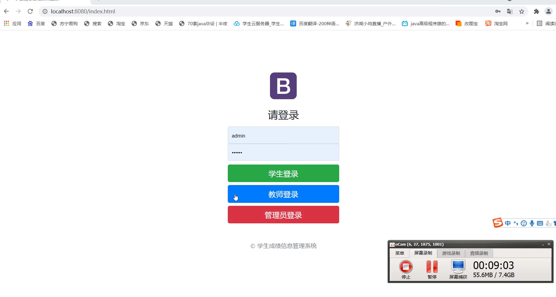Bookmark this page with star icon
556x297 pixels.
[x=522, y=11]
